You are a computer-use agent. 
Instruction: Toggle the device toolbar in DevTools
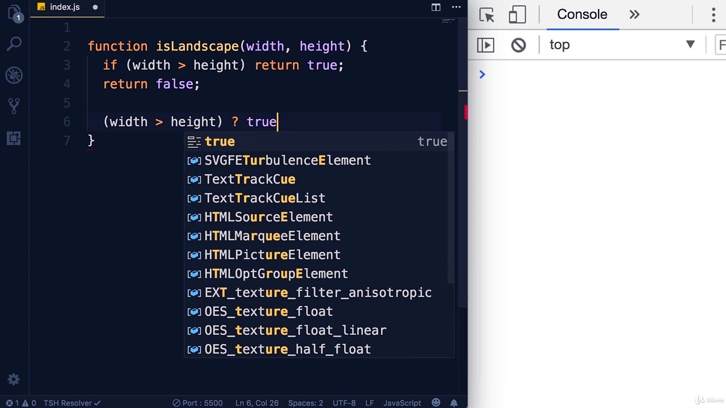coord(517,15)
